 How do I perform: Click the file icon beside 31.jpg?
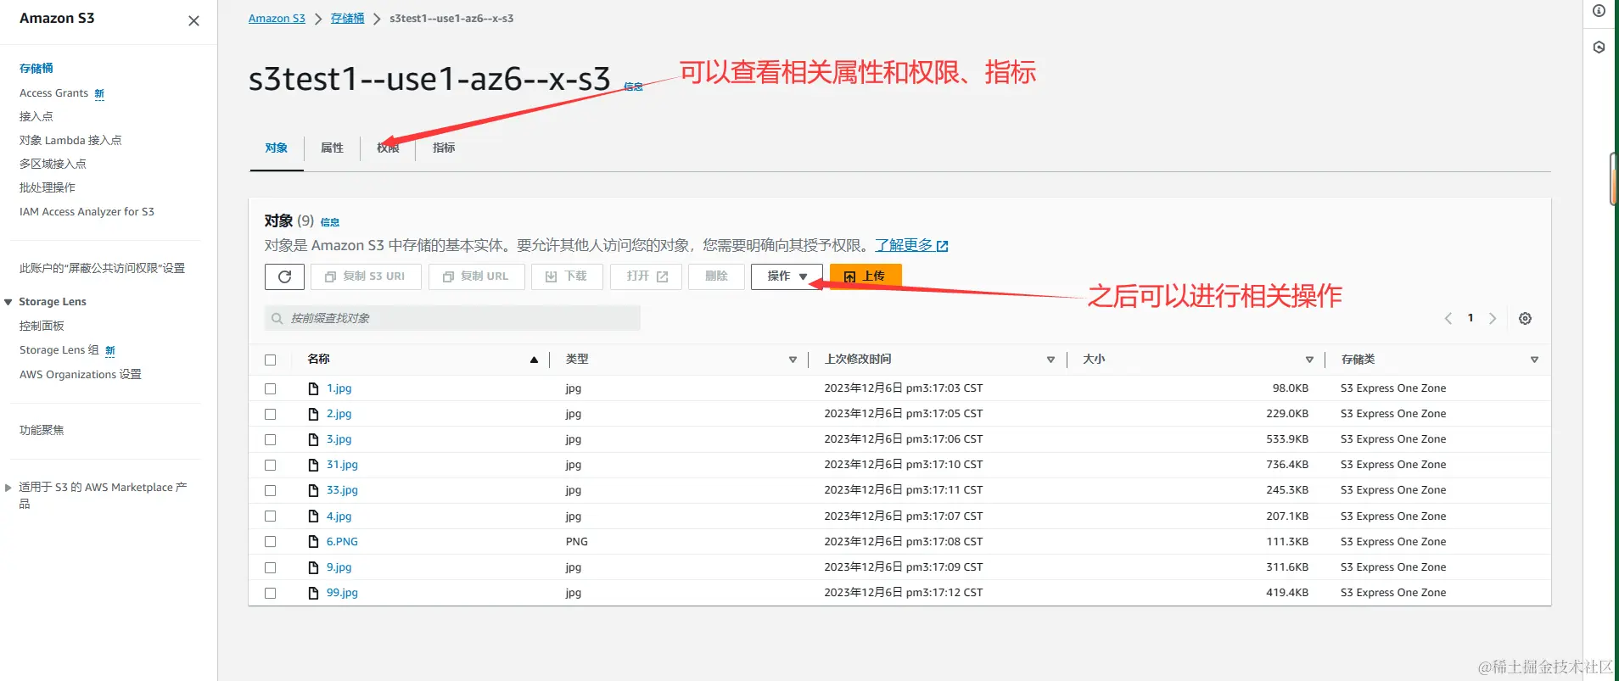(x=313, y=465)
